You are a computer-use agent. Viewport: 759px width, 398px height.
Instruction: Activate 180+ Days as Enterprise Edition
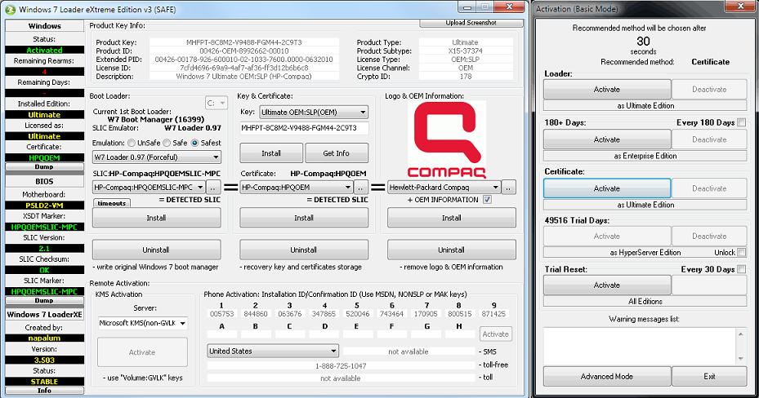click(607, 139)
